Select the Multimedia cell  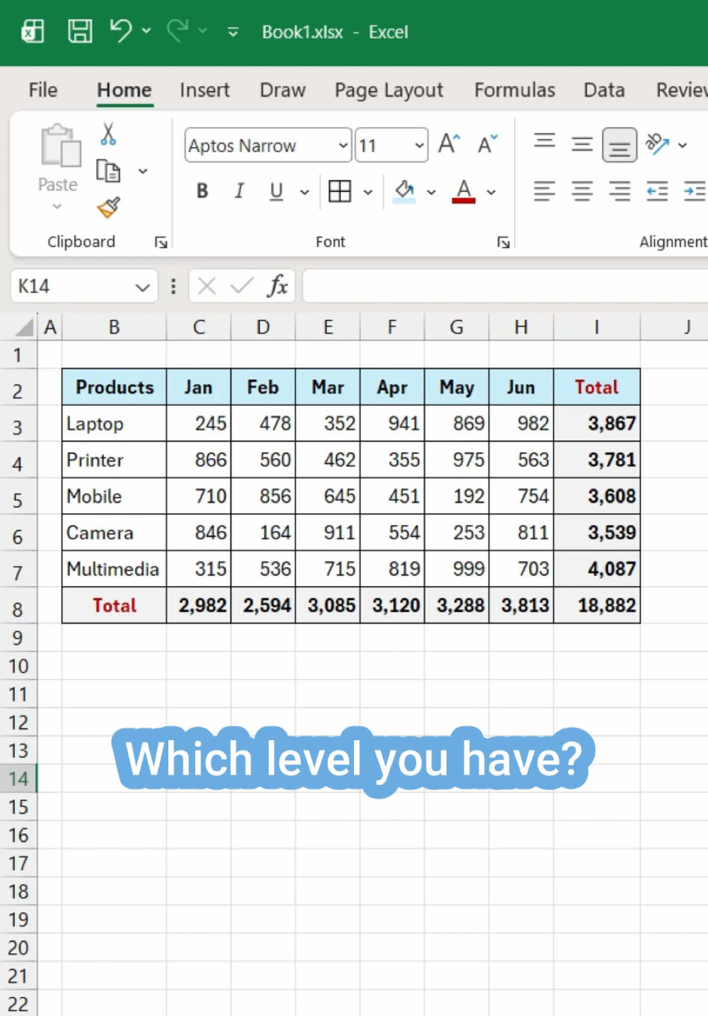coord(114,569)
